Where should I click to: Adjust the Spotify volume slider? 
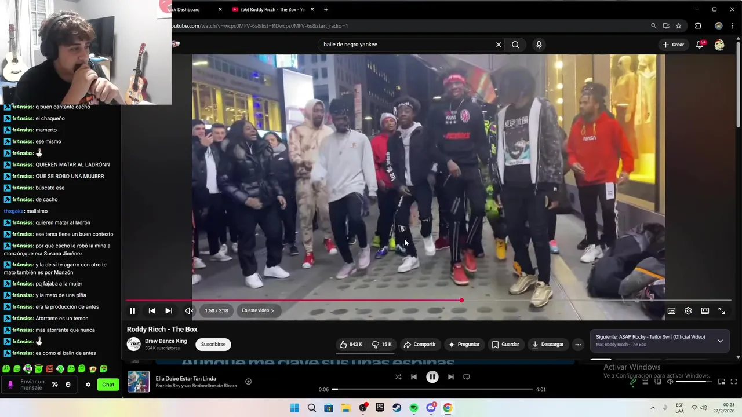[694, 382]
